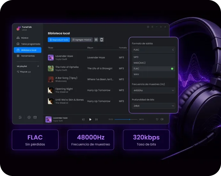221x176 pixels.
Task: Click Reproducir todo button
Action: (x=59, y=40)
